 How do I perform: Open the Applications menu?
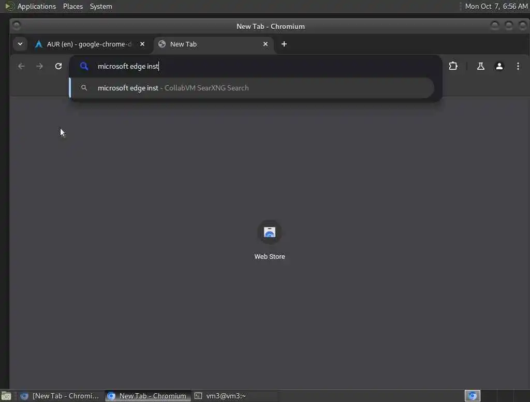(37, 6)
